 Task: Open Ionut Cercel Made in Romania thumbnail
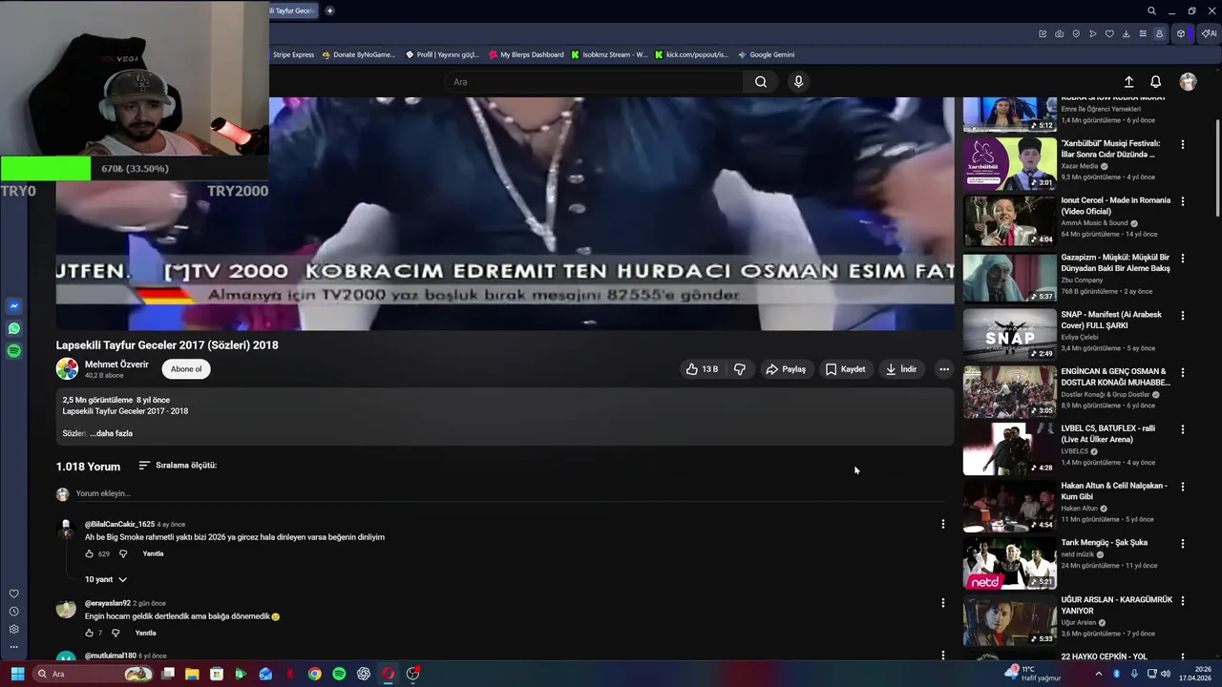pos(1009,220)
